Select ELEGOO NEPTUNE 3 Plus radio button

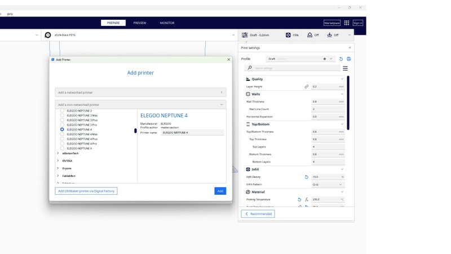coord(62,120)
